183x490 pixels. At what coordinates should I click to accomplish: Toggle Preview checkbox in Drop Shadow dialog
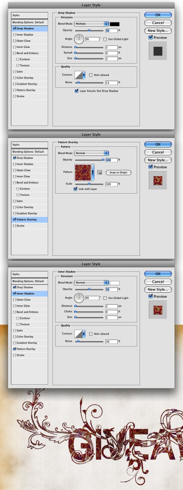coord(151,38)
